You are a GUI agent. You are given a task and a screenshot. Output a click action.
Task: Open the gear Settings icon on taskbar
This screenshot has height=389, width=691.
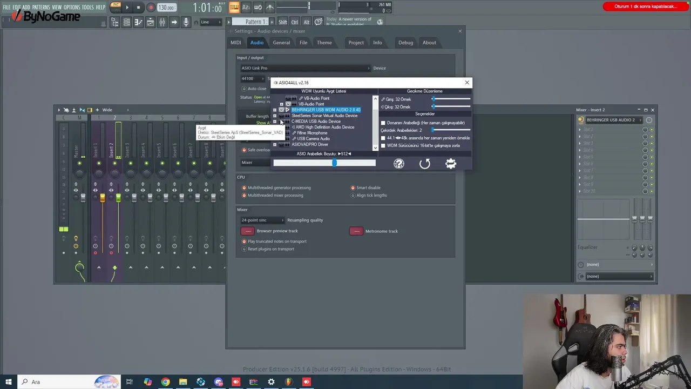point(271,382)
